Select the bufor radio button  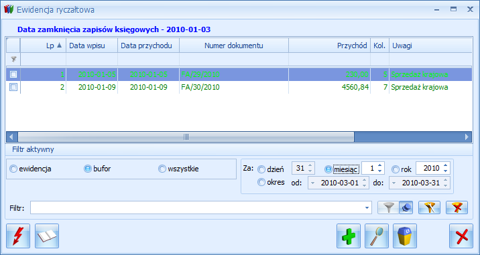[88, 169]
